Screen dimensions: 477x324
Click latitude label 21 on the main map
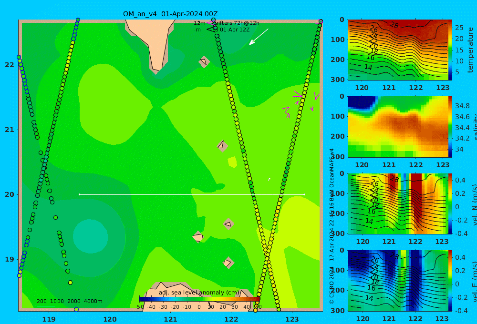[10, 130]
